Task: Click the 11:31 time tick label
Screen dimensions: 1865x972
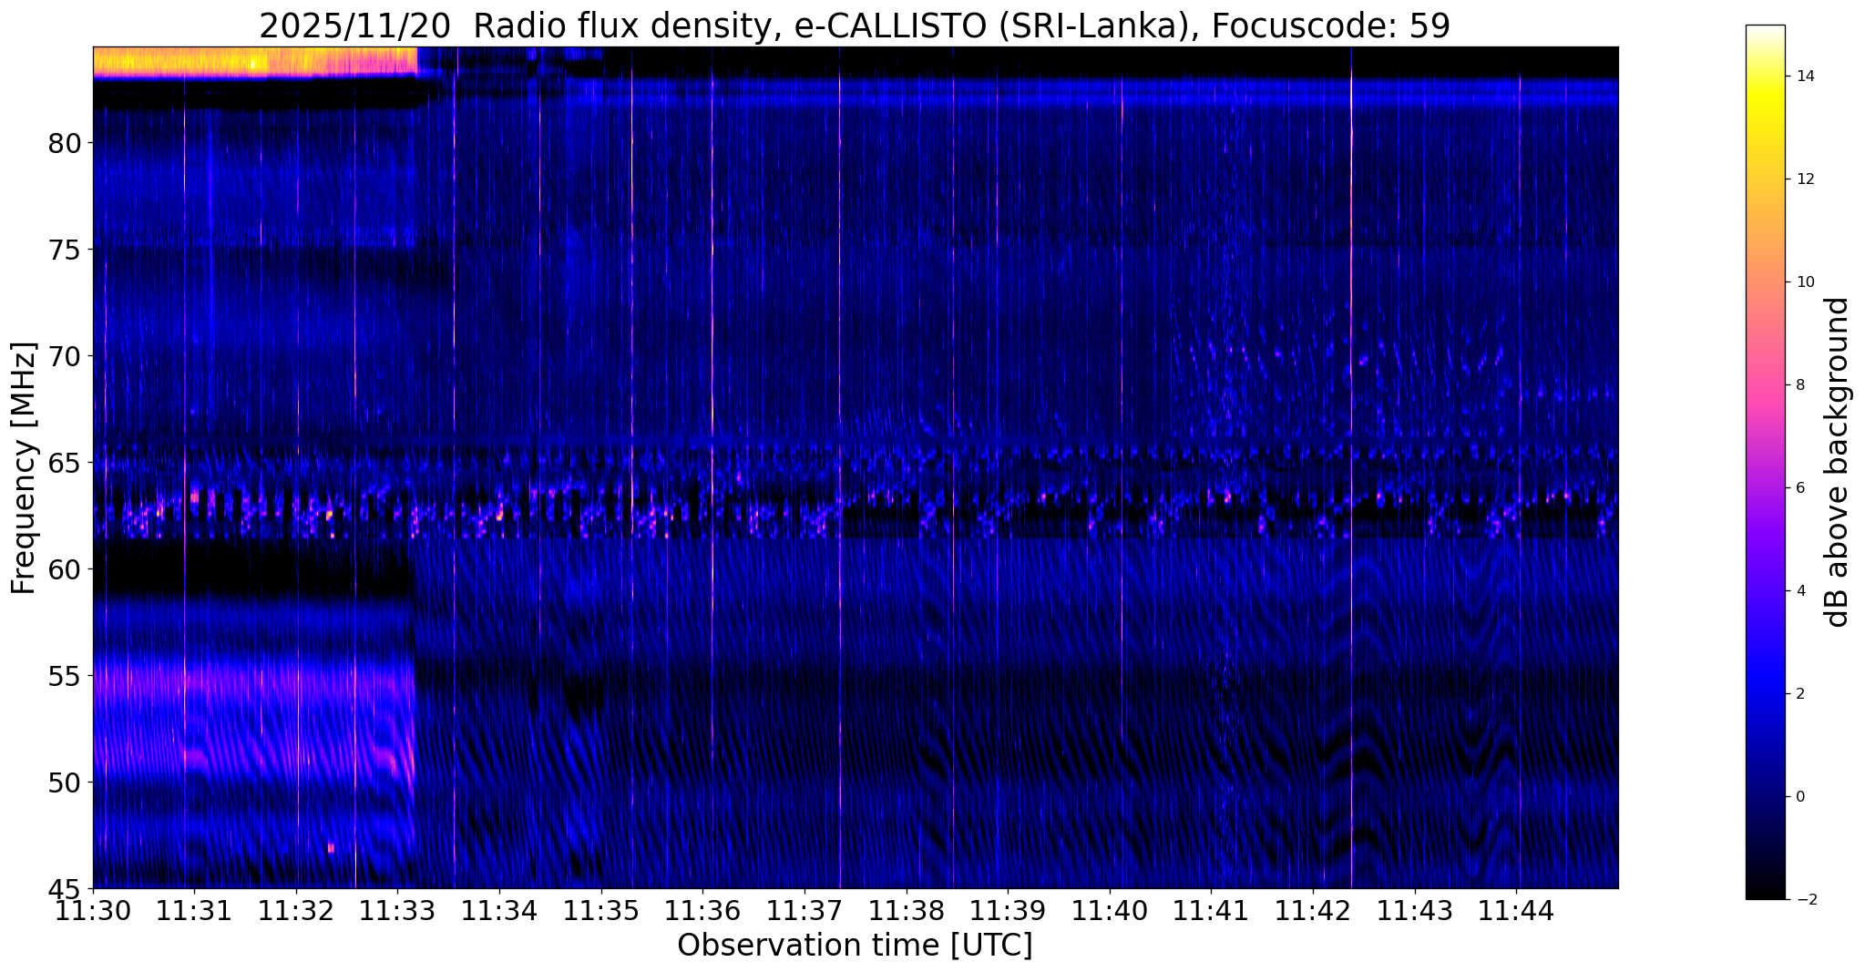Action: tap(194, 909)
